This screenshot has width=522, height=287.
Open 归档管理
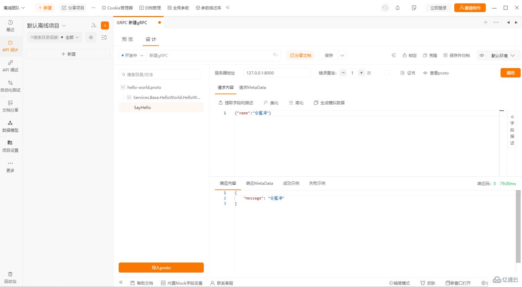pyautogui.click(x=150, y=8)
